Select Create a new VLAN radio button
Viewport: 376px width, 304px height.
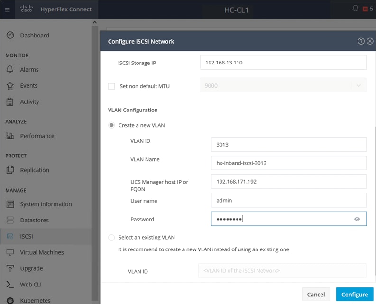click(x=111, y=125)
